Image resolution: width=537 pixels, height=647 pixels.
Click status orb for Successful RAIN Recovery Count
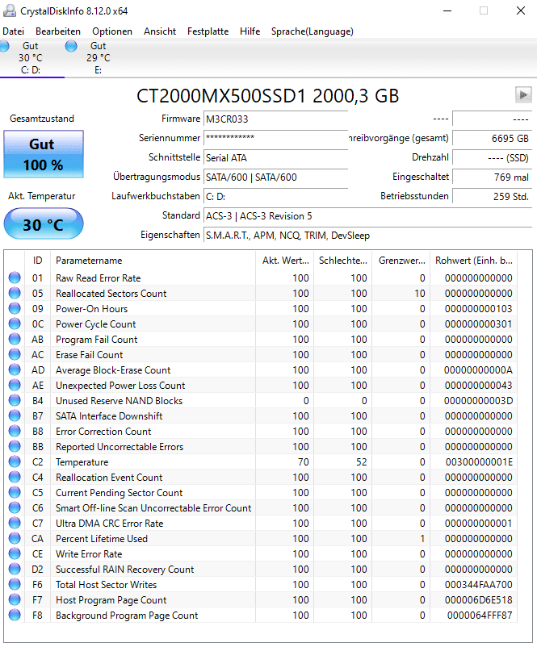(15, 569)
